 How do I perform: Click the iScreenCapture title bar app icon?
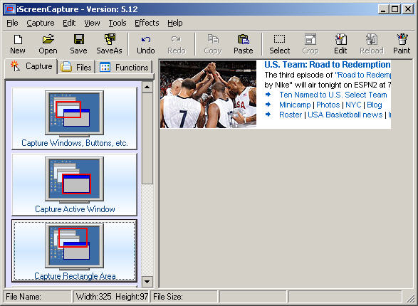tap(10, 9)
